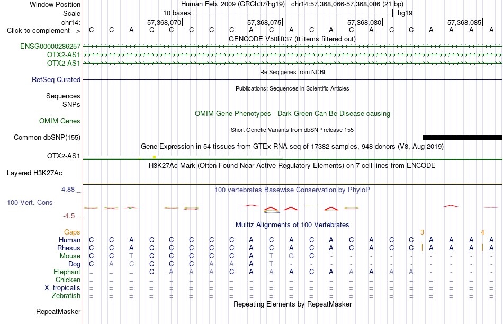The image size is (503, 324).
Task: Click '100 vertebrates Basewise Conservation by PhyloP' title
Action: coord(292,190)
